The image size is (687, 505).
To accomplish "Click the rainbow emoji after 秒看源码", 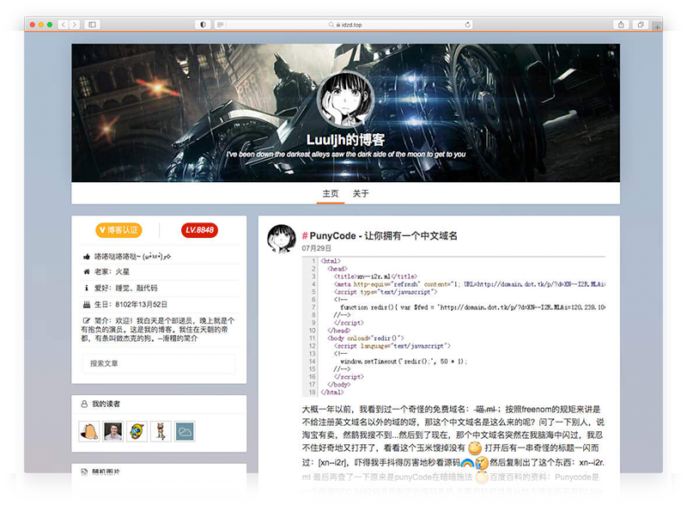I will coord(467,462).
